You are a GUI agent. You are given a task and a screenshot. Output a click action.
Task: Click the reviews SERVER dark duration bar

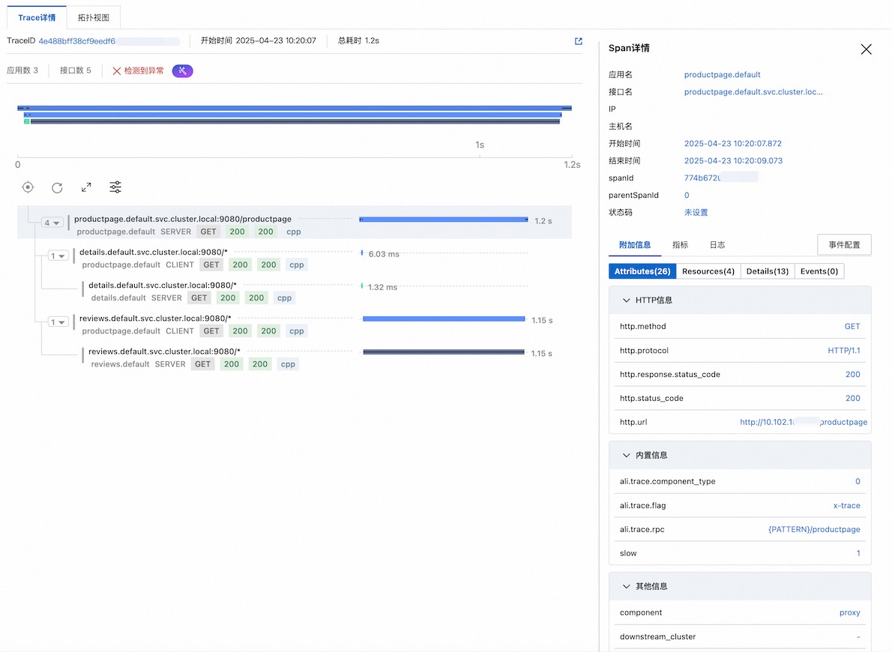444,352
